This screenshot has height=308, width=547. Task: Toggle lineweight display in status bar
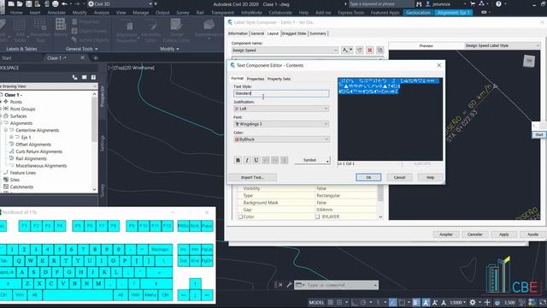point(416,302)
